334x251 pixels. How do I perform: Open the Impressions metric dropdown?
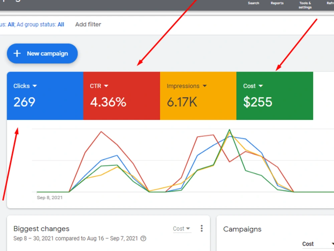click(187, 86)
